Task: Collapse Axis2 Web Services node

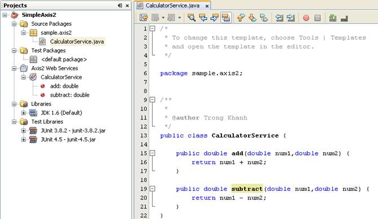Action: click(x=14, y=69)
